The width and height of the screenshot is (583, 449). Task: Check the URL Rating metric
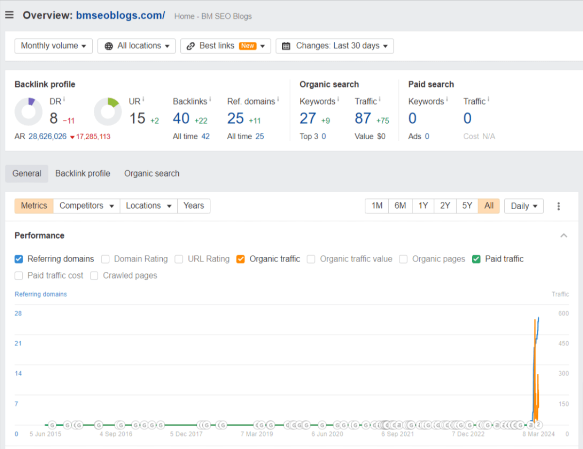tap(179, 259)
